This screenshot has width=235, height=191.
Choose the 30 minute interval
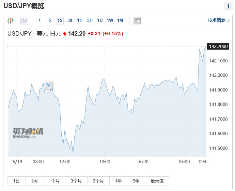[x=70, y=20]
